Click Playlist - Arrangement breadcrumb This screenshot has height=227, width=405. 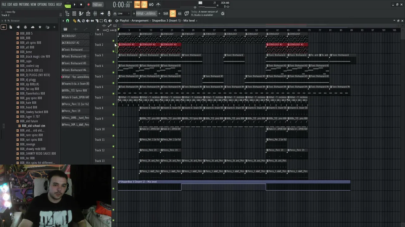coord(134,20)
